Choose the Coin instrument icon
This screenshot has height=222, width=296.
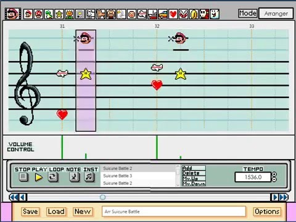(x=194, y=14)
